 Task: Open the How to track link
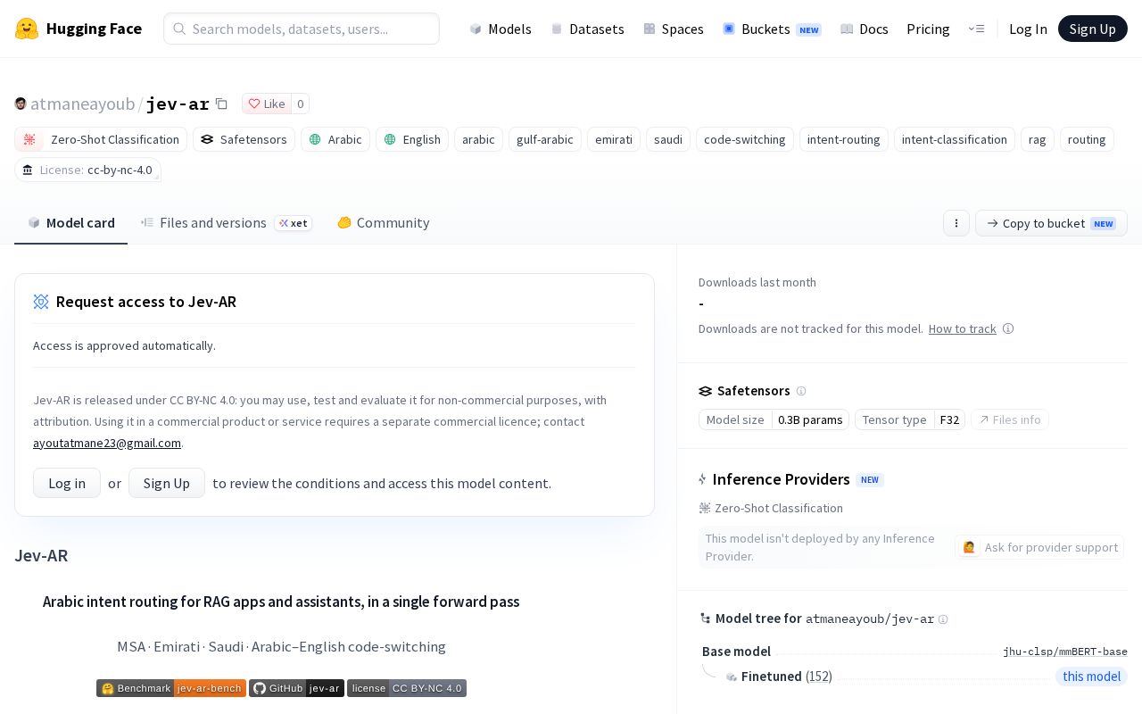tap(962, 328)
